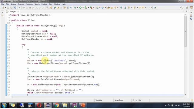This screenshot has width=194, height=109.
Task: Open the New wizard toolbar icon
Action: pyautogui.click(x=3, y=8)
